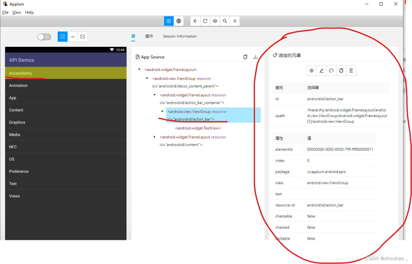412x264 pixels.
Task: Click the package value io.appium.android.apis
Action: 326,172
